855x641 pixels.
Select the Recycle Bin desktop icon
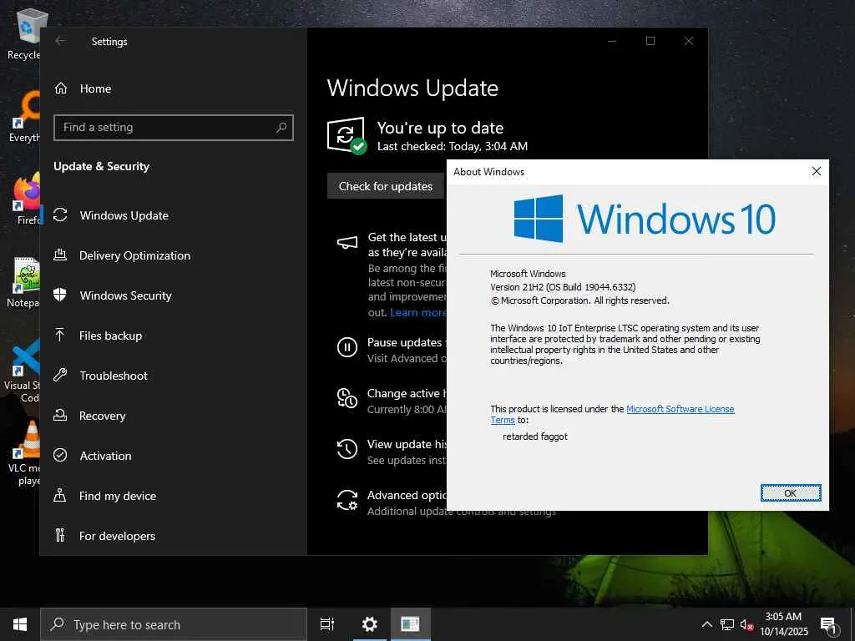coord(24,34)
